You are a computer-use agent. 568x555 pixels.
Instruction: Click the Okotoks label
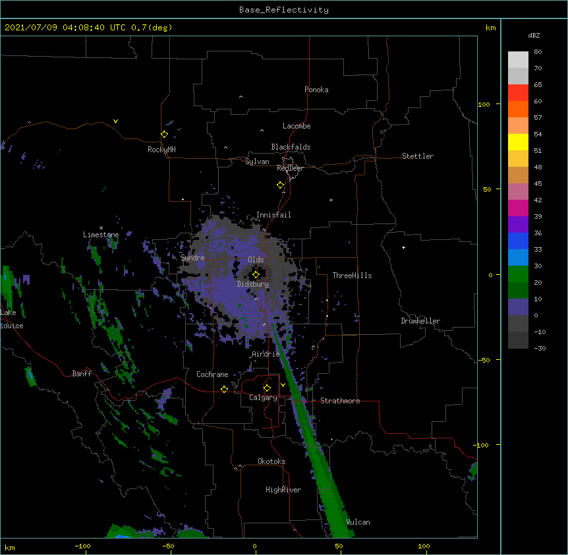point(271,461)
